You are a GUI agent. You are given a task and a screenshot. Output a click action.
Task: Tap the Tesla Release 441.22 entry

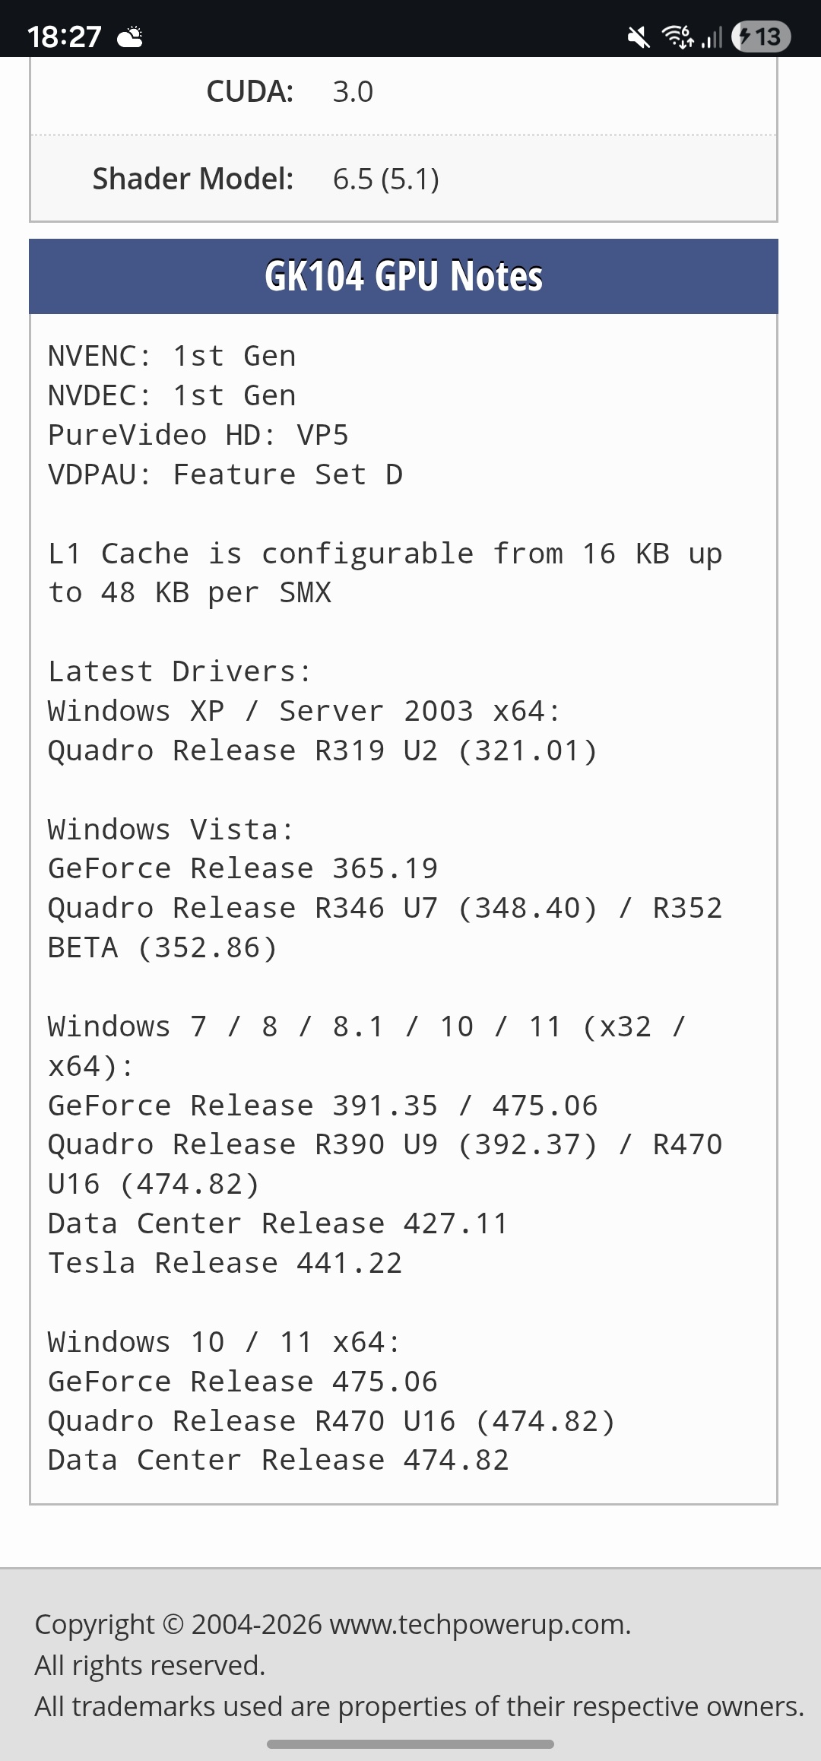[225, 1263]
